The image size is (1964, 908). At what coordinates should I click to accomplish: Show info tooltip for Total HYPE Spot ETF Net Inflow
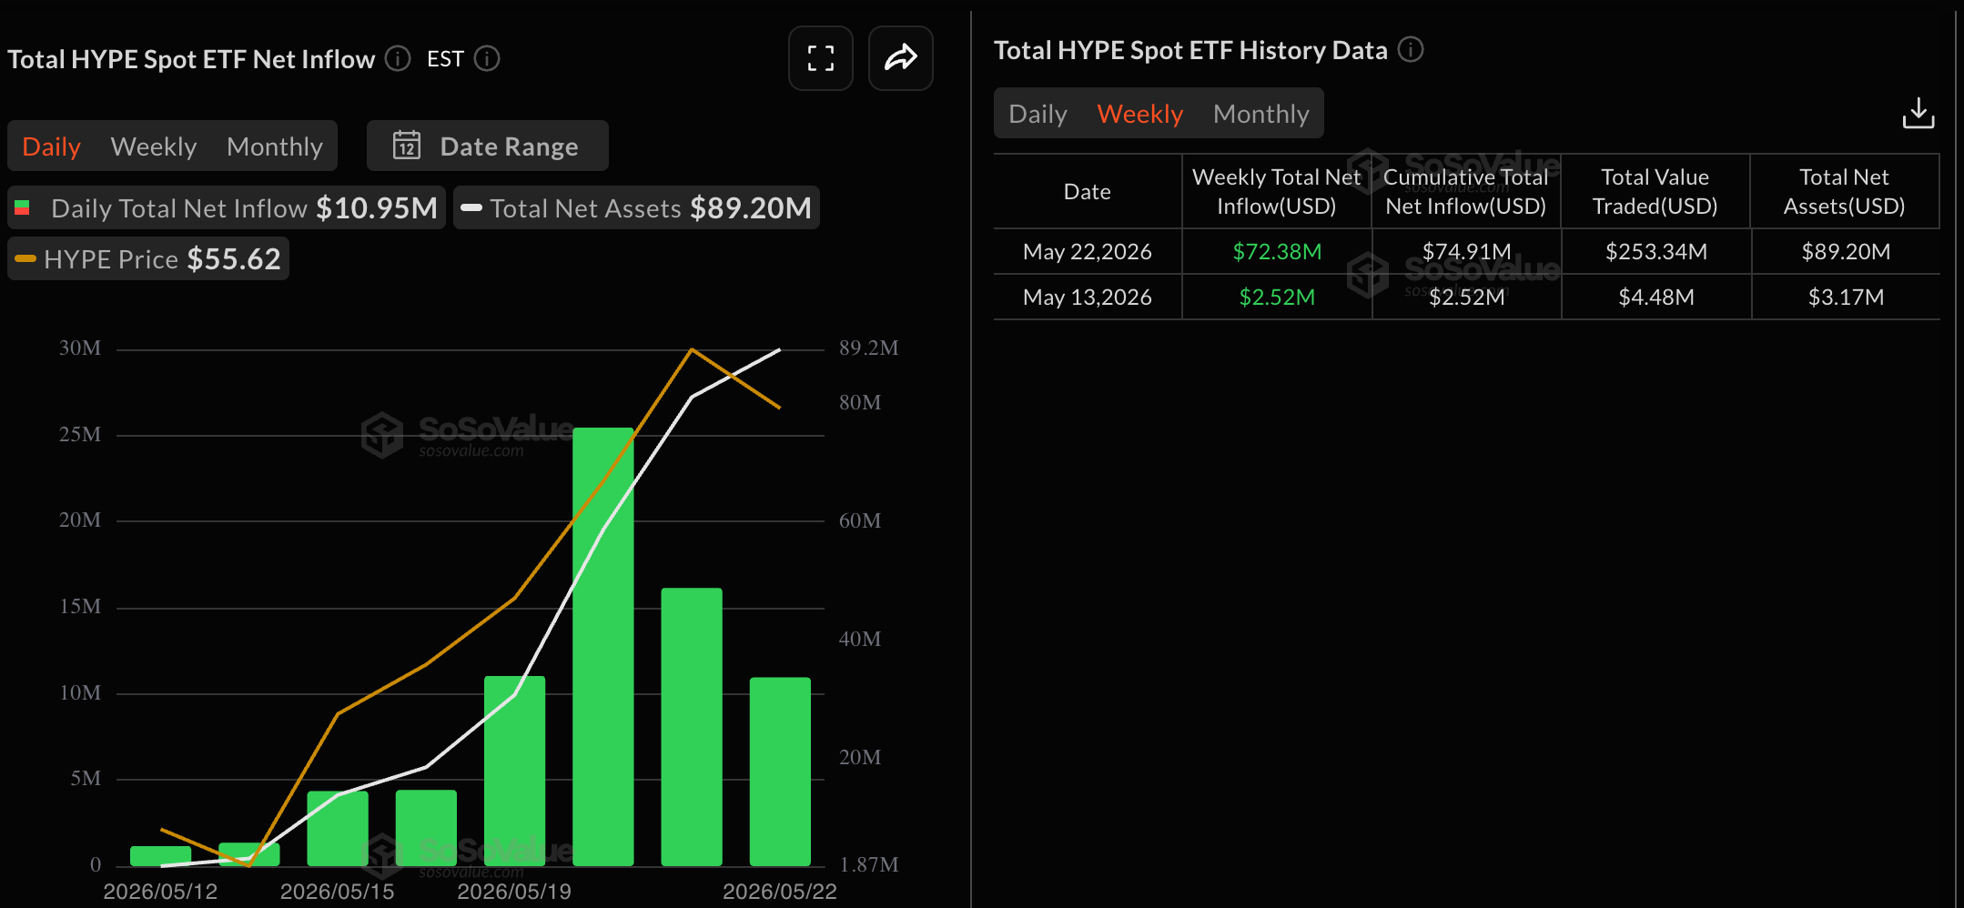(x=398, y=58)
